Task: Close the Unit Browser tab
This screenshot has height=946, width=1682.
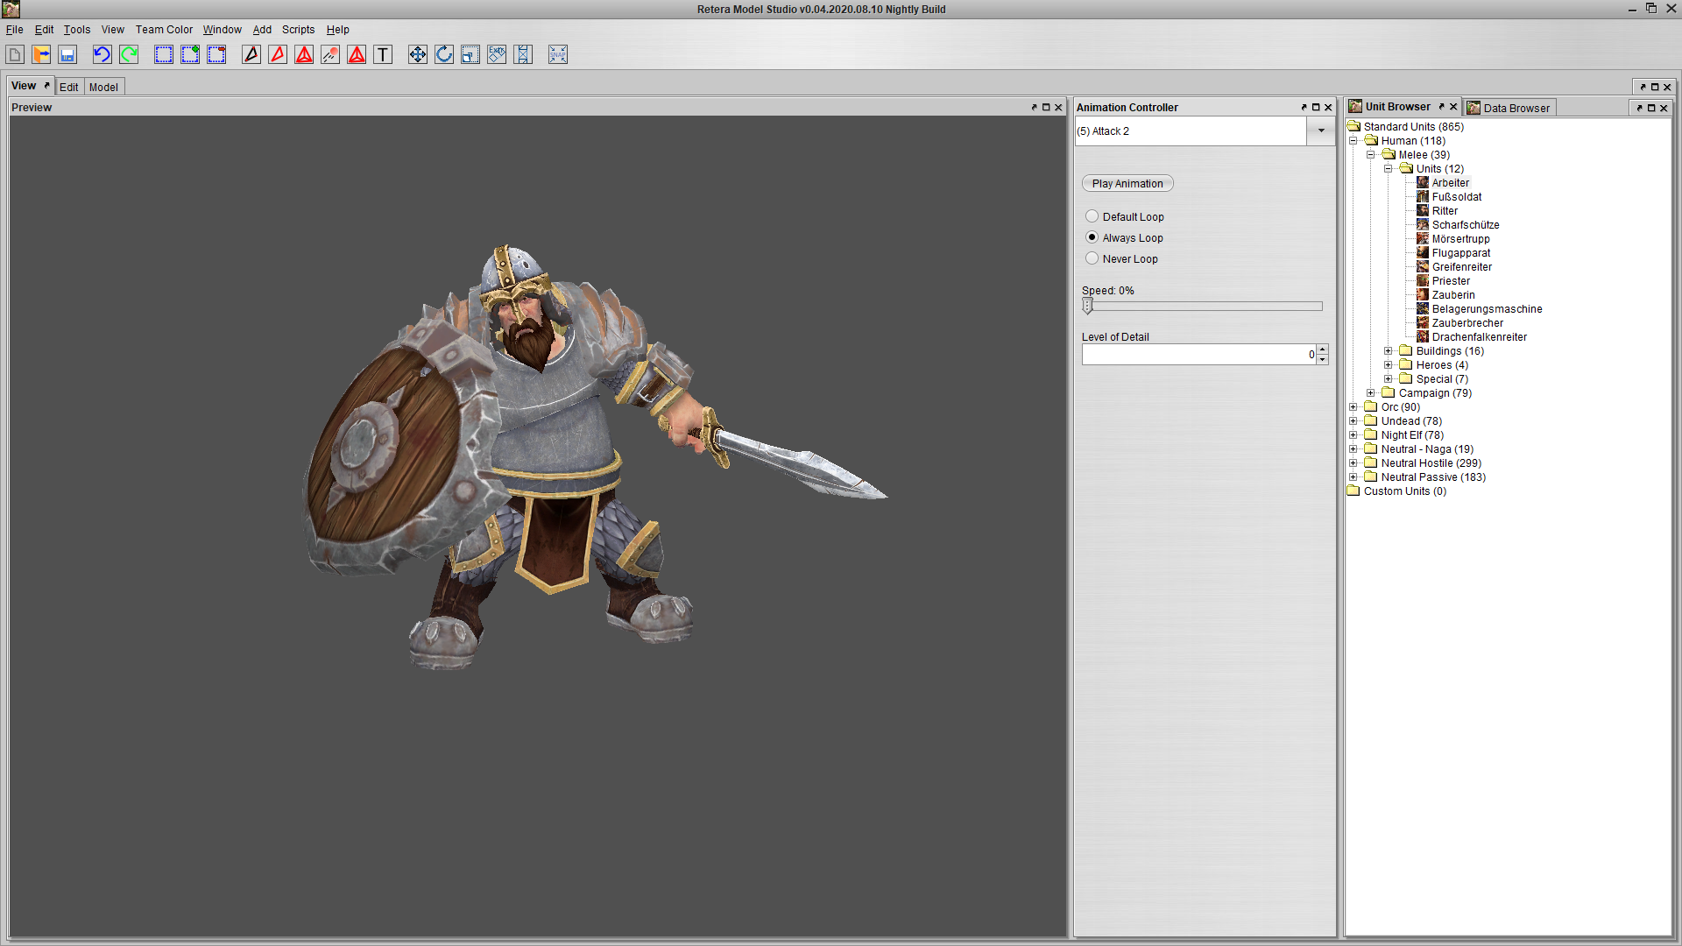Action: [1453, 107]
